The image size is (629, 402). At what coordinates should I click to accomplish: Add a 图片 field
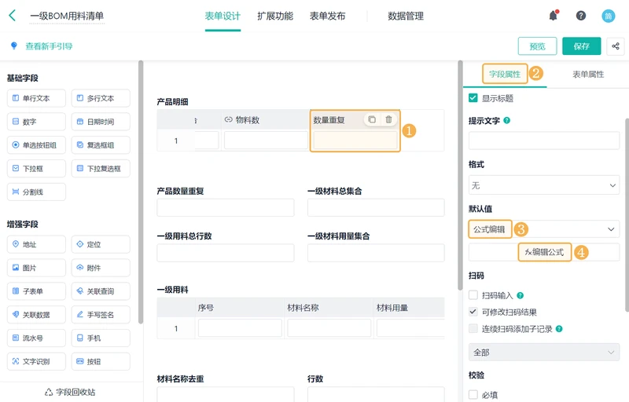(36, 268)
